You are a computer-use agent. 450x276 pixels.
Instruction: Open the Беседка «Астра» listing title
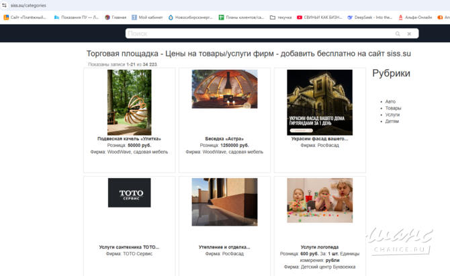pos(224,138)
